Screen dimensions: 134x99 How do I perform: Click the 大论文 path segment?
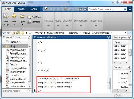(x=39, y=33)
